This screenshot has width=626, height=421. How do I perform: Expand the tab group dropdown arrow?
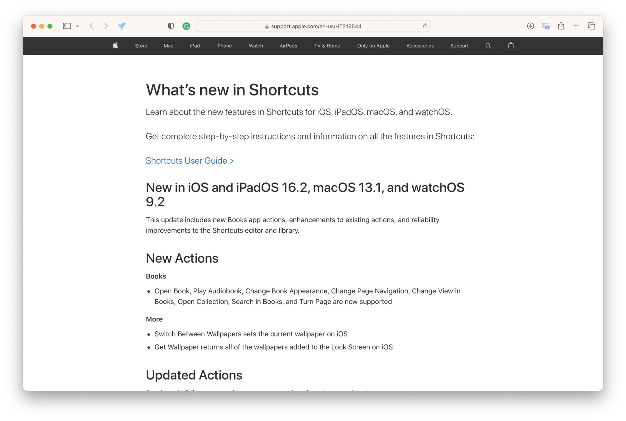[78, 26]
